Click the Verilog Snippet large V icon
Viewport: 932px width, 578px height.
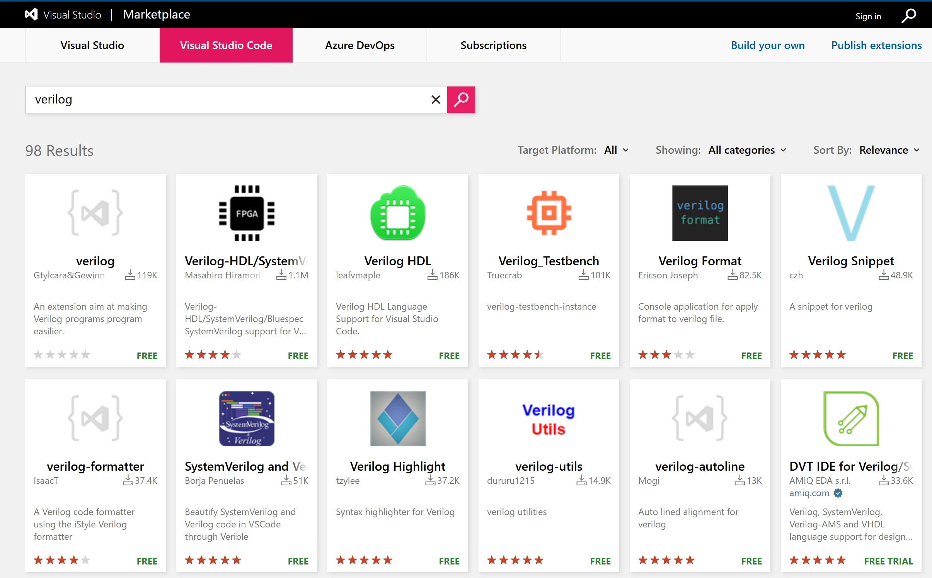851,213
